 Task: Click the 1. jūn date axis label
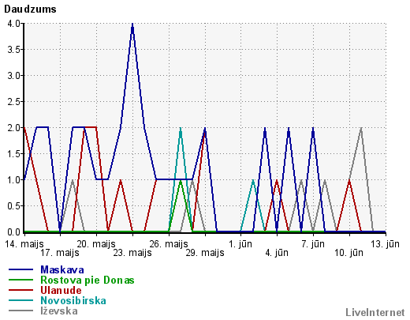click(240, 244)
